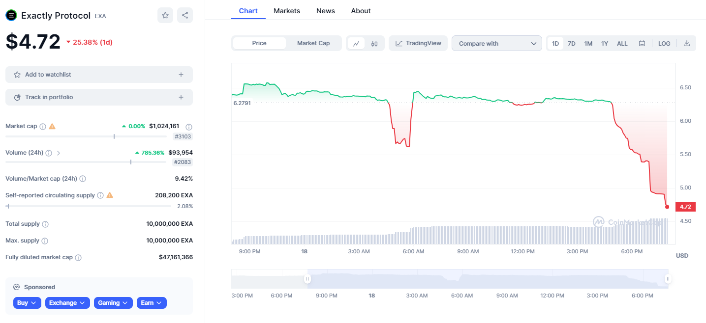706x323 pixels.
Task: Click Market cap warning triangle
Action: pyautogui.click(x=52, y=126)
